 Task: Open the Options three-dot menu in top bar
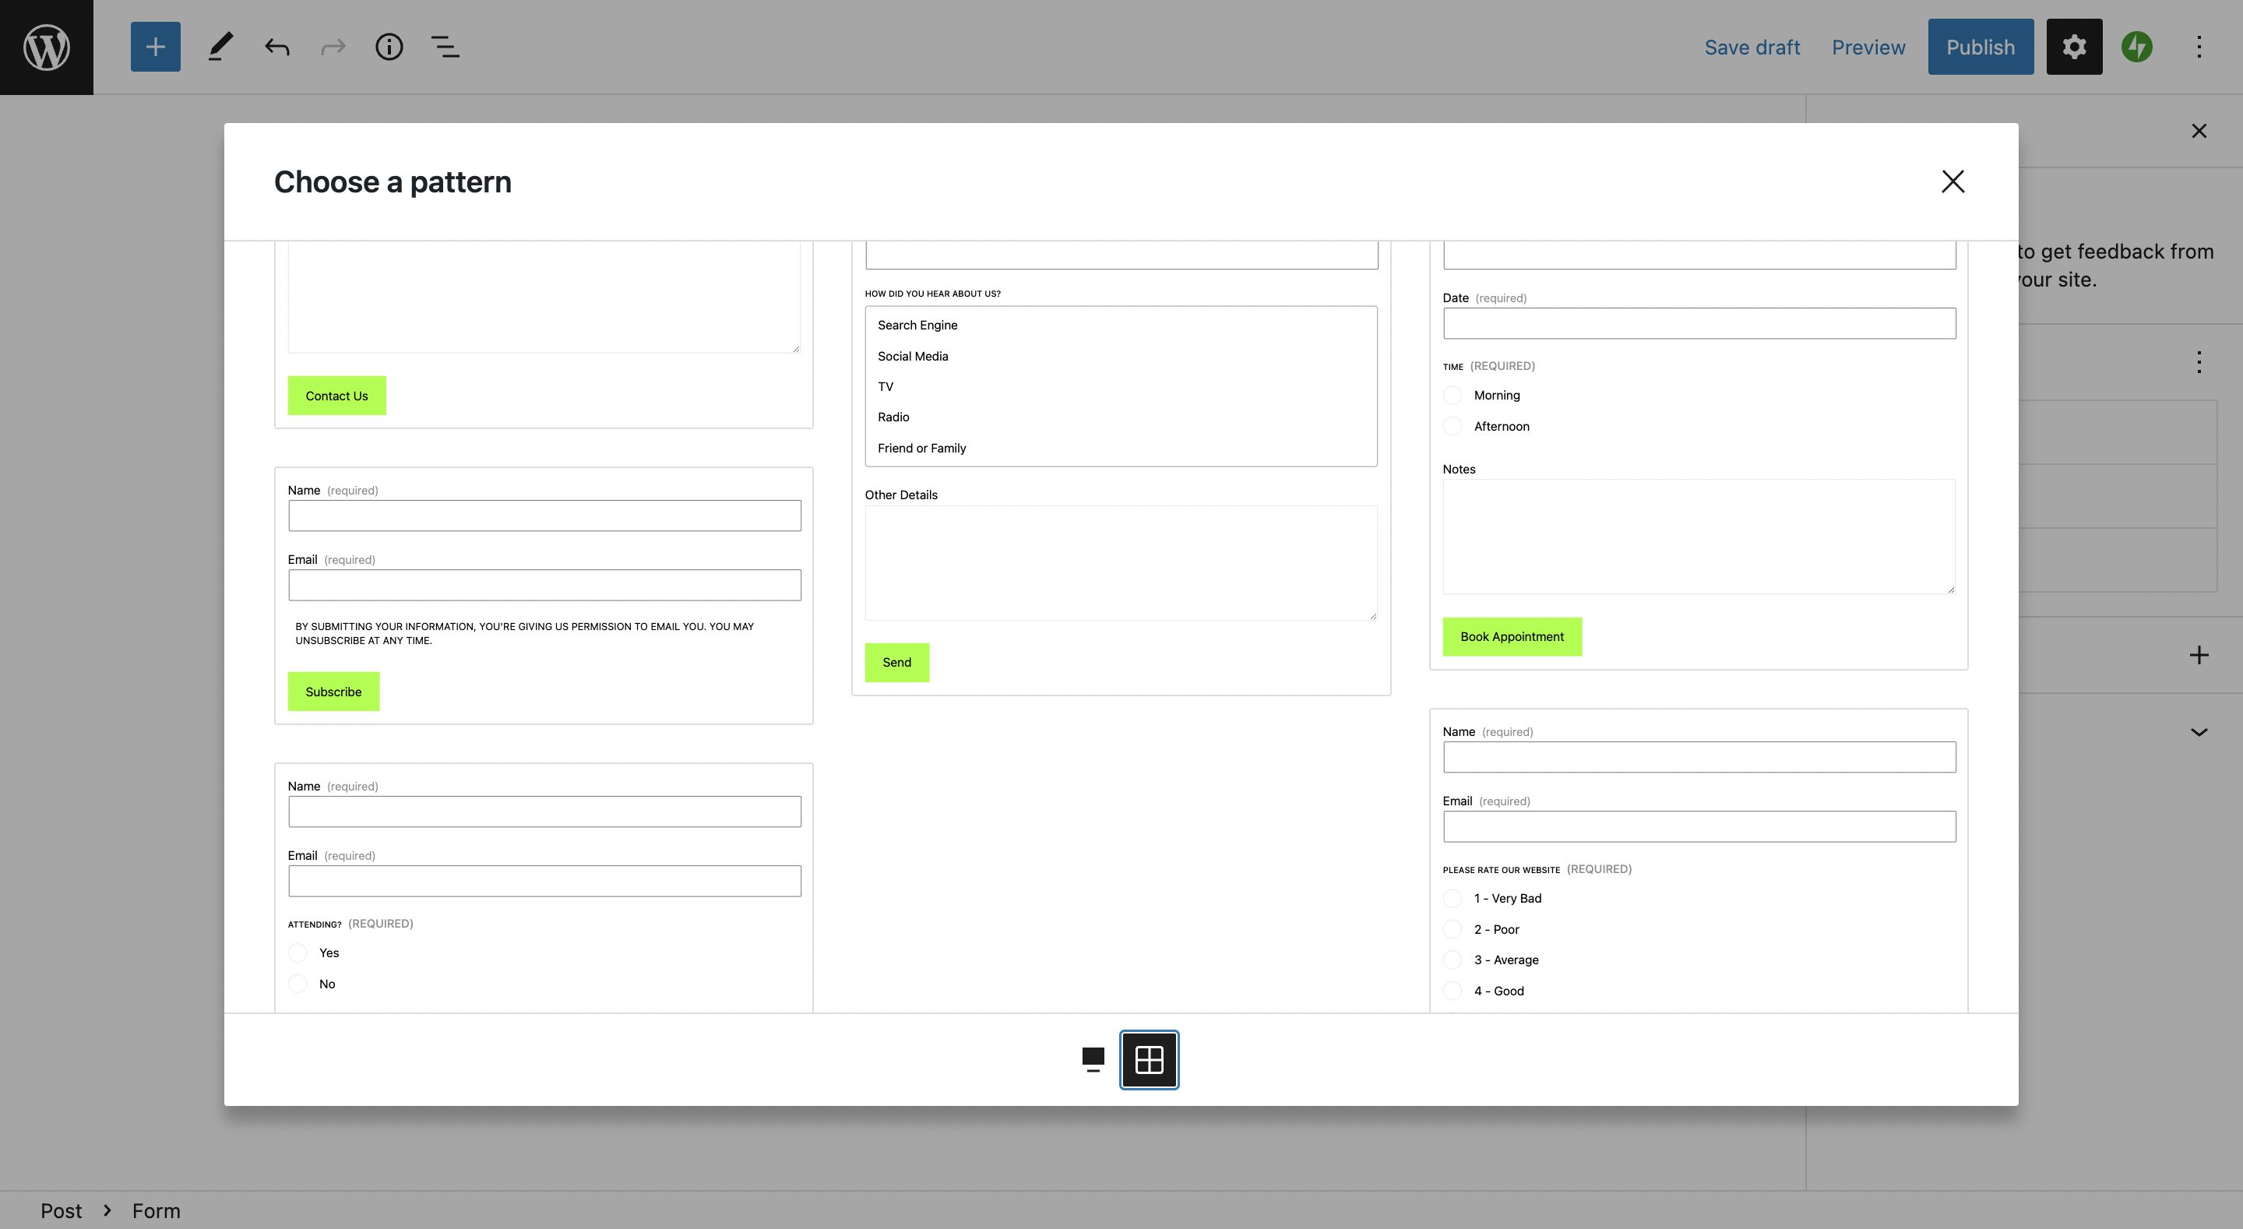[2199, 47]
